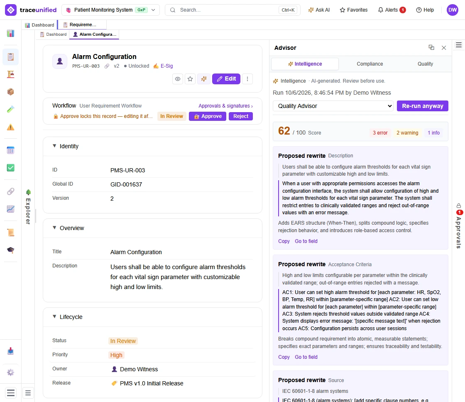Go to field for Acceptance Criteria rewrite
The image size is (465, 402).
pyautogui.click(x=306, y=357)
